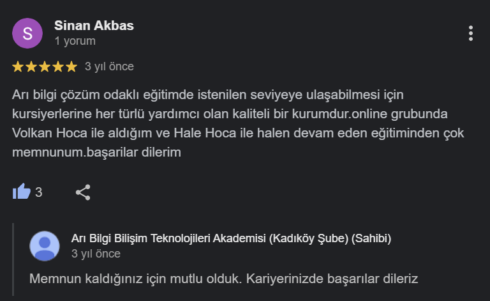Open the three-dot review options menu
This screenshot has width=490, height=301.
(471, 33)
